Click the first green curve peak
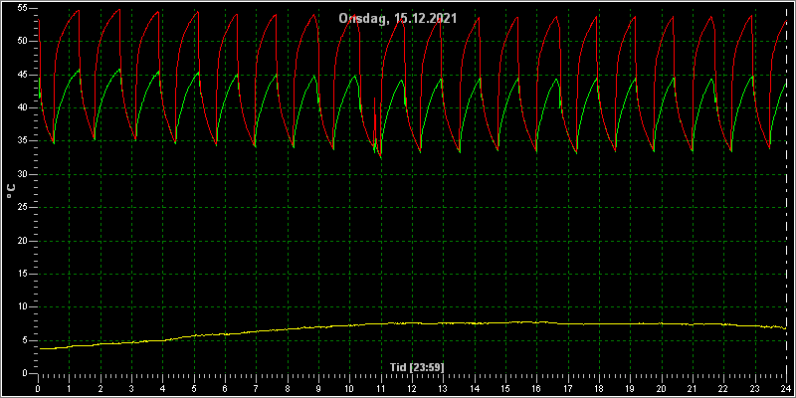This screenshot has width=796, height=398. (78, 70)
